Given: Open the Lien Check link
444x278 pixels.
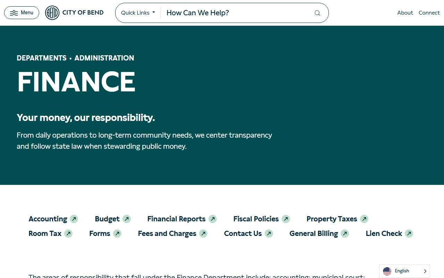Looking at the screenshot, I should [384, 234].
